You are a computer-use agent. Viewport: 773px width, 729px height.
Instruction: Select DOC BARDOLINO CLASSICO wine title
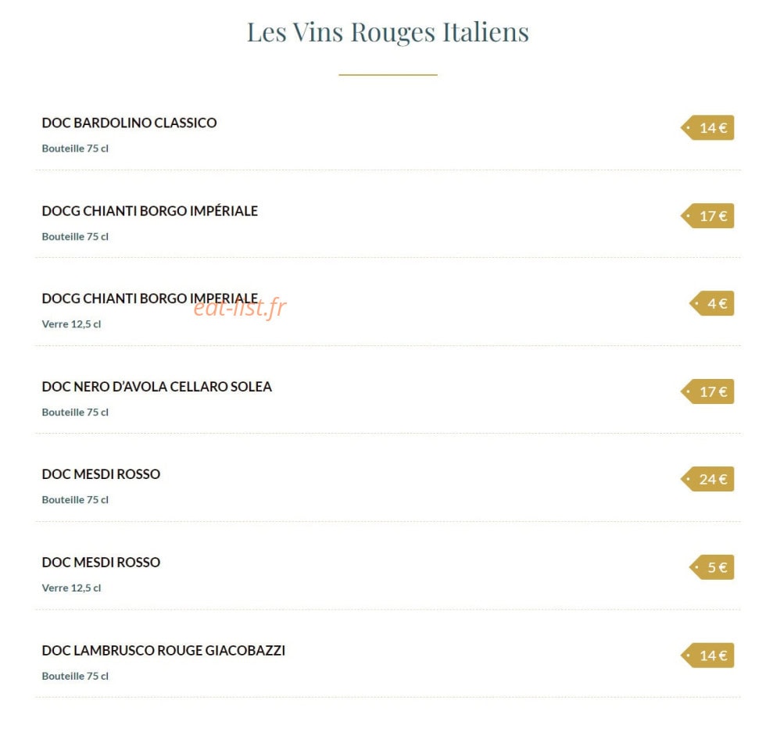pos(129,123)
